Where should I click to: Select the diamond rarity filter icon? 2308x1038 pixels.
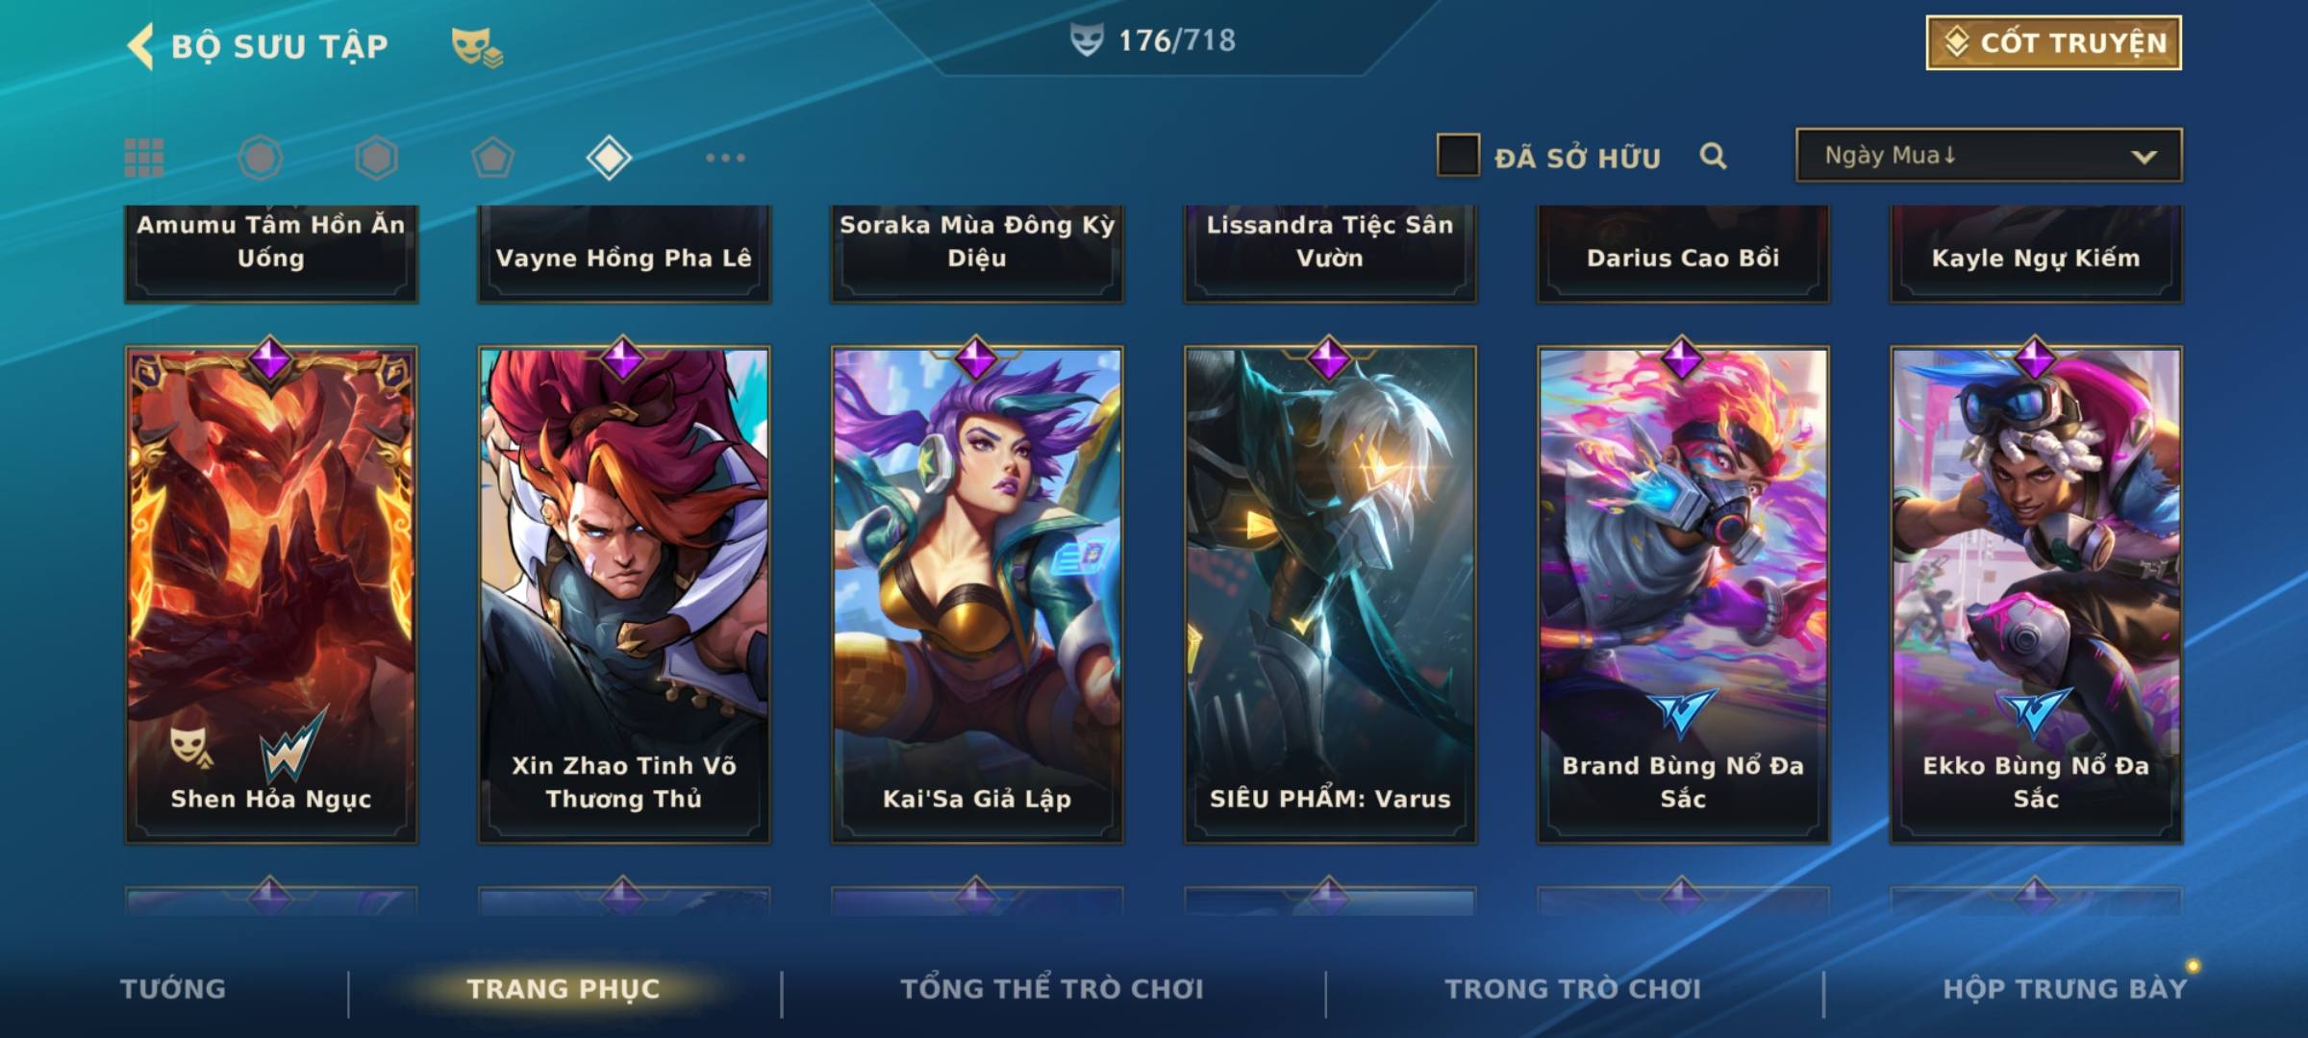(609, 158)
